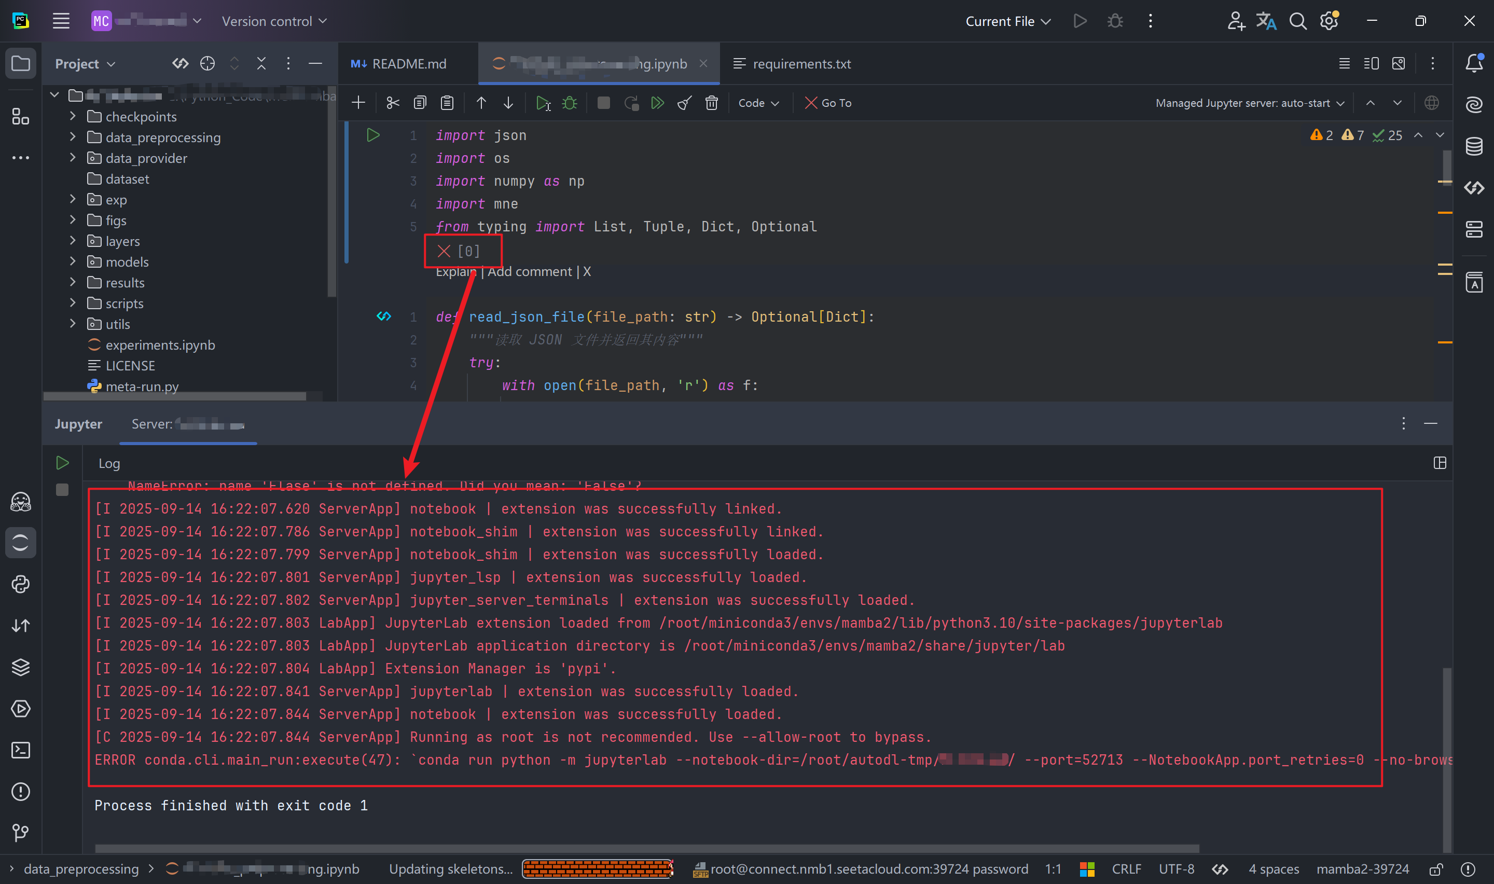Open the Structure tool window icon

tap(21, 116)
